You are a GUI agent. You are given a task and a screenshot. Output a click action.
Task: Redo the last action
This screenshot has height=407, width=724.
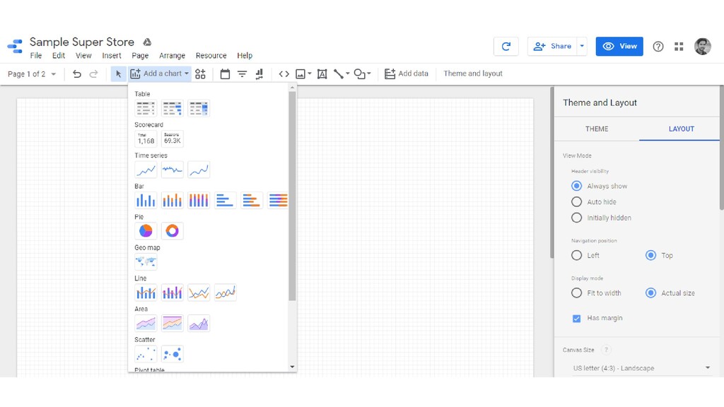pos(94,73)
